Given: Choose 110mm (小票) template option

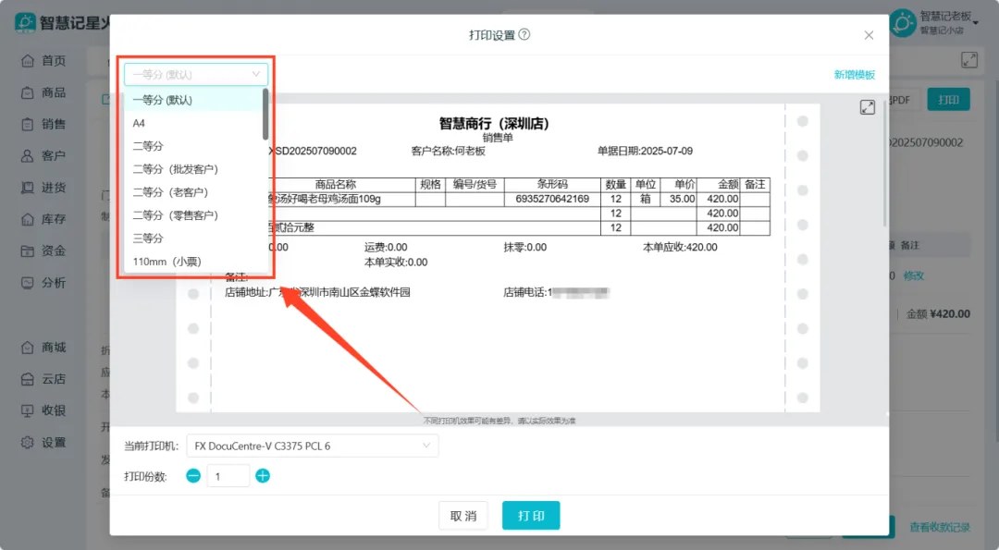Looking at the screenshot, I should point(193,261).
